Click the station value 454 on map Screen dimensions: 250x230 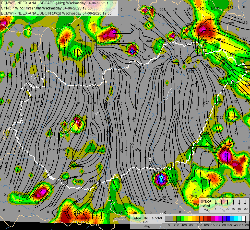tap(77, 197)
